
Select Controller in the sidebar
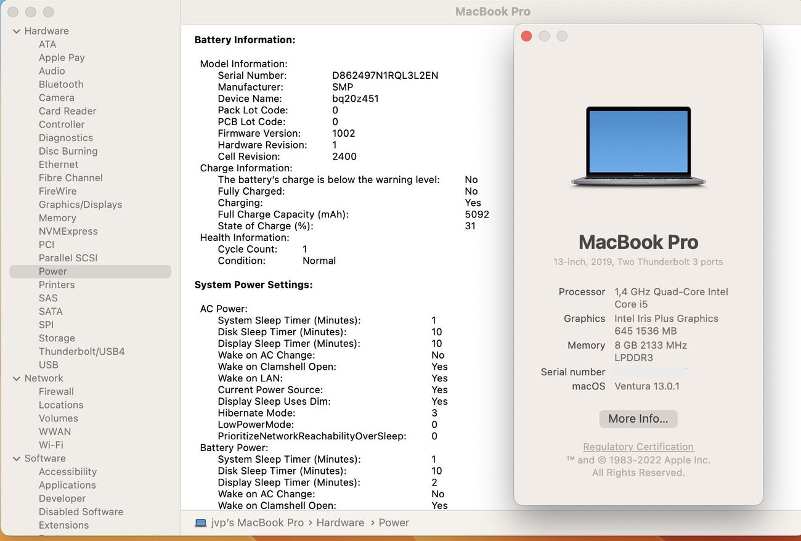(62, 124)
